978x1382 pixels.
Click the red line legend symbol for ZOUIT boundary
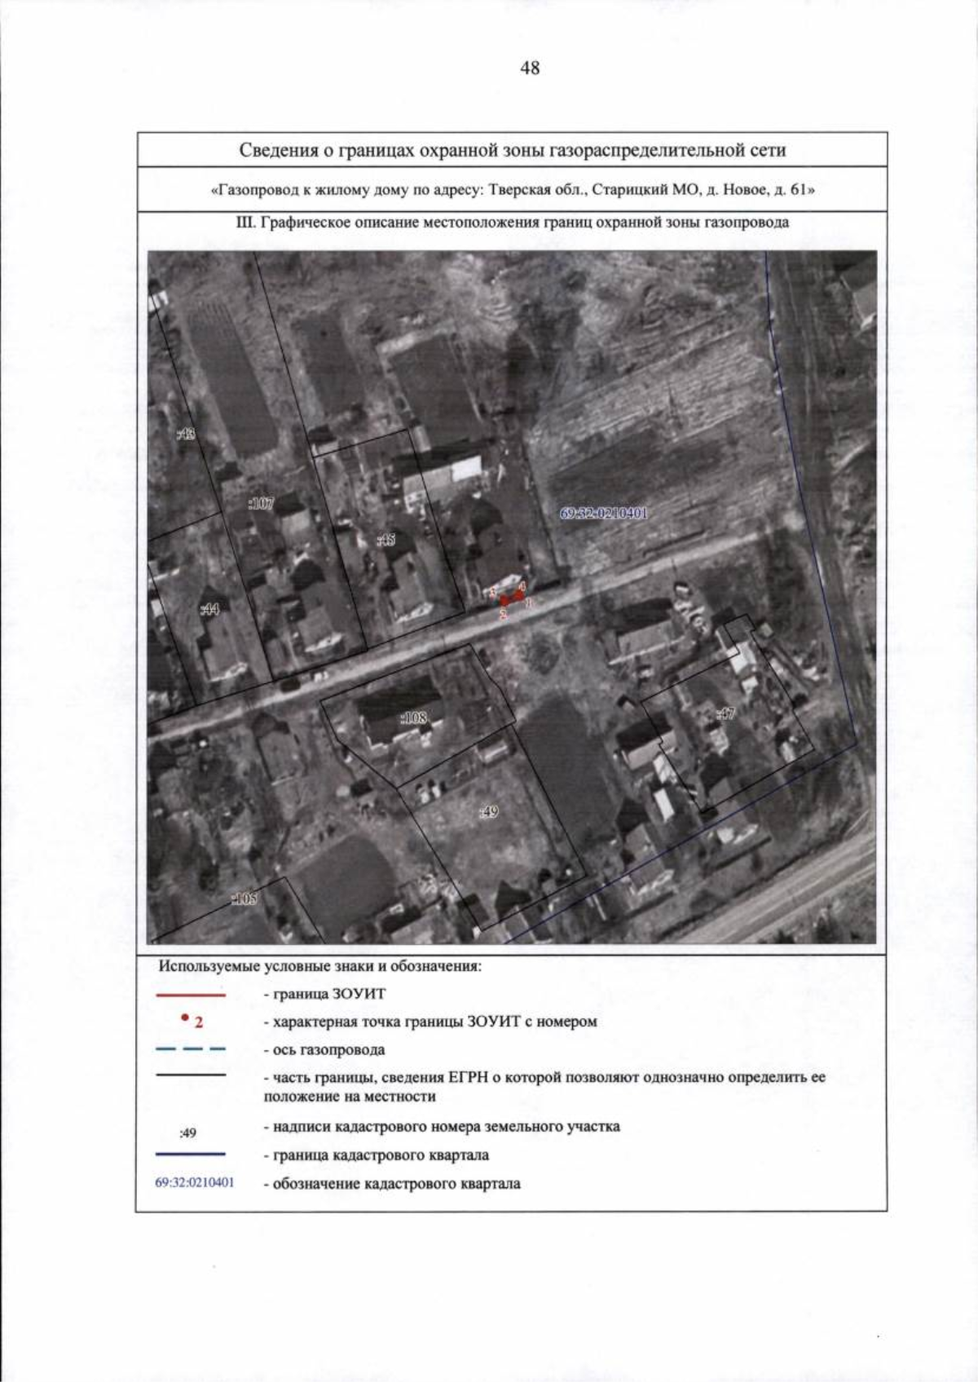click(x=191, y=996)
